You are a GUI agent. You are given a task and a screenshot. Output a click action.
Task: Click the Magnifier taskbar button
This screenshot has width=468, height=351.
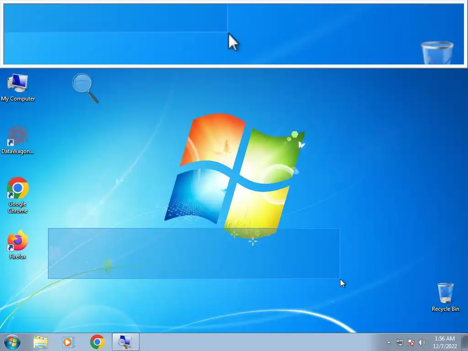125,342
